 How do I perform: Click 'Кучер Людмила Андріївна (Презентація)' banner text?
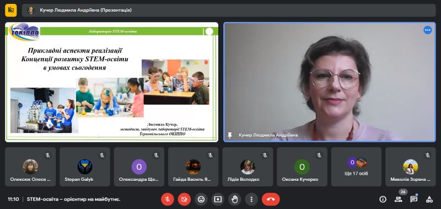85,10
